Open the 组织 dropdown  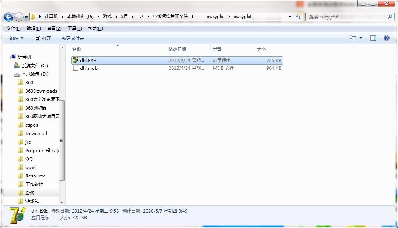pos(16,38)
